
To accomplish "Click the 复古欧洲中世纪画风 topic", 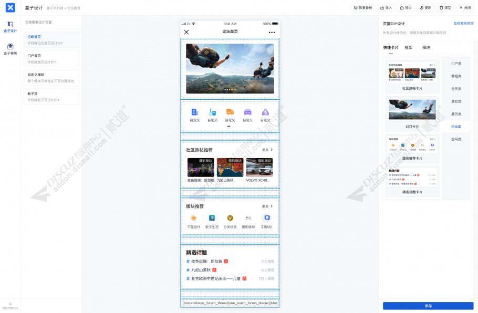I will (x=216, y=278).
